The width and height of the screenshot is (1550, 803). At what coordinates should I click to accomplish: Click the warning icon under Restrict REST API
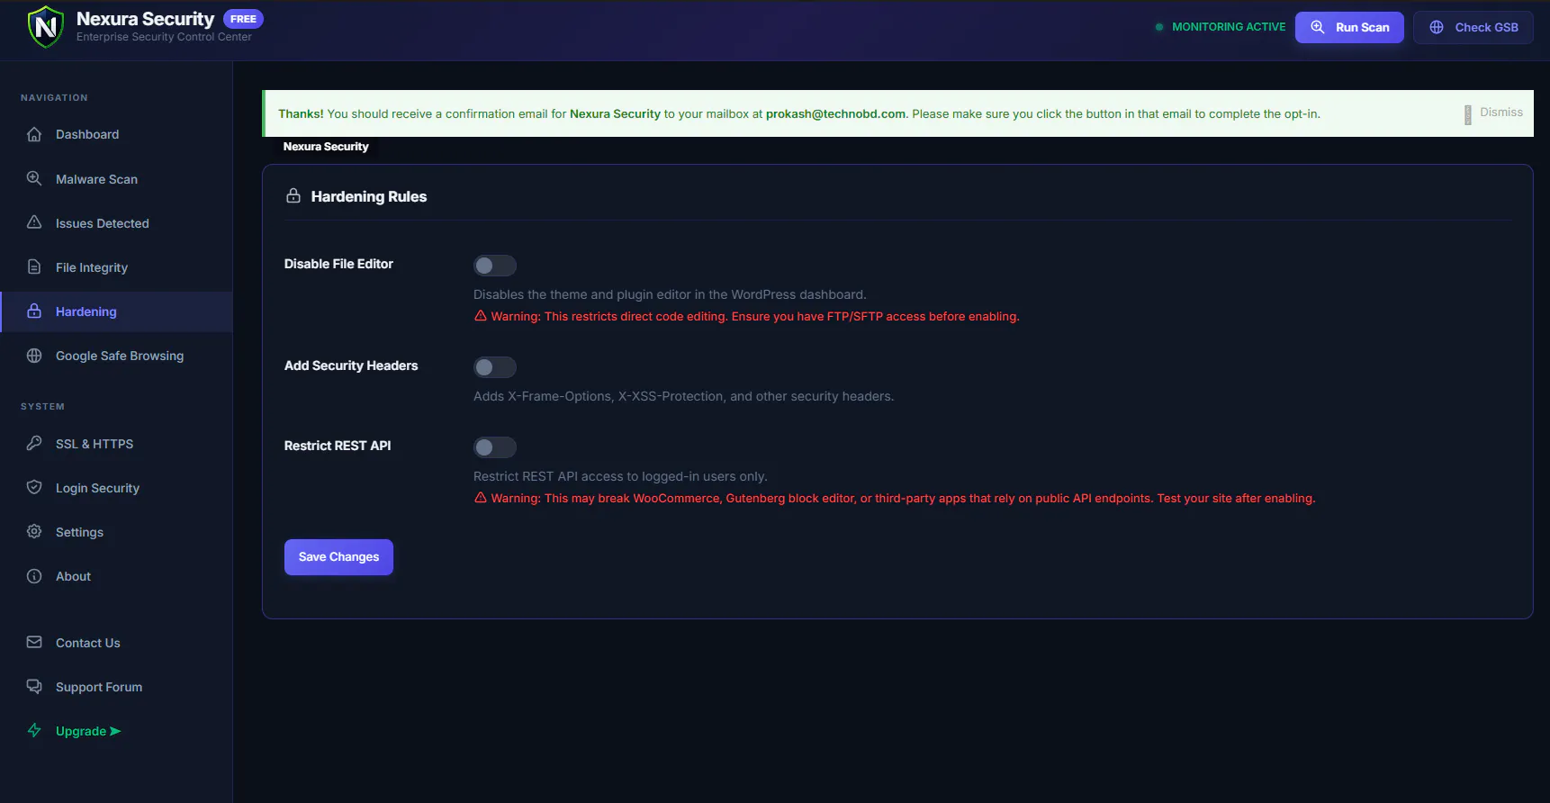[x=481, y=498]
